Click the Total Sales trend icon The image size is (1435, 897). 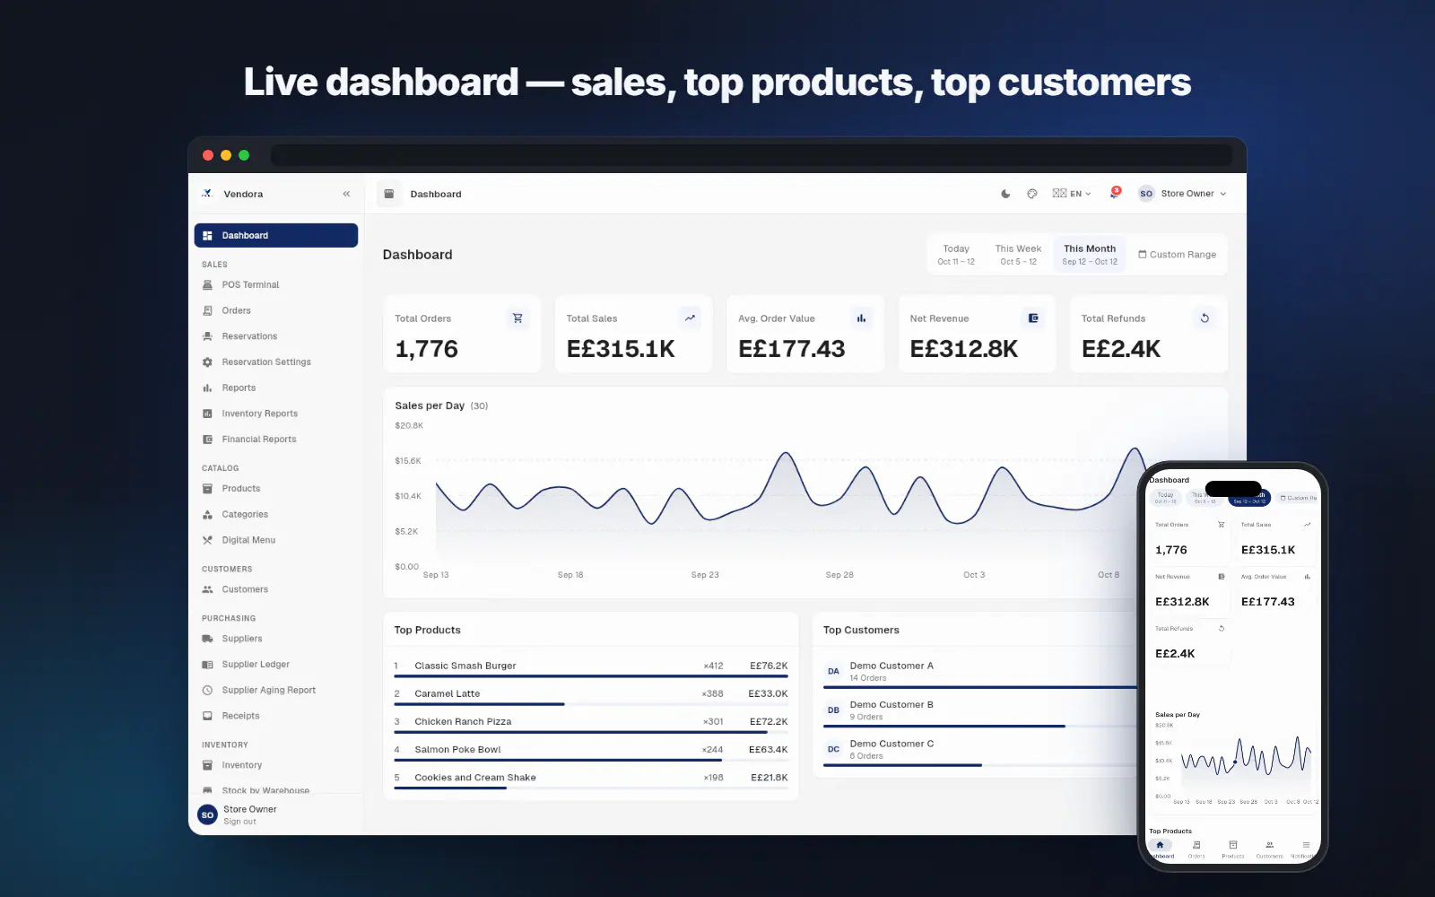(x=690, y=318)
